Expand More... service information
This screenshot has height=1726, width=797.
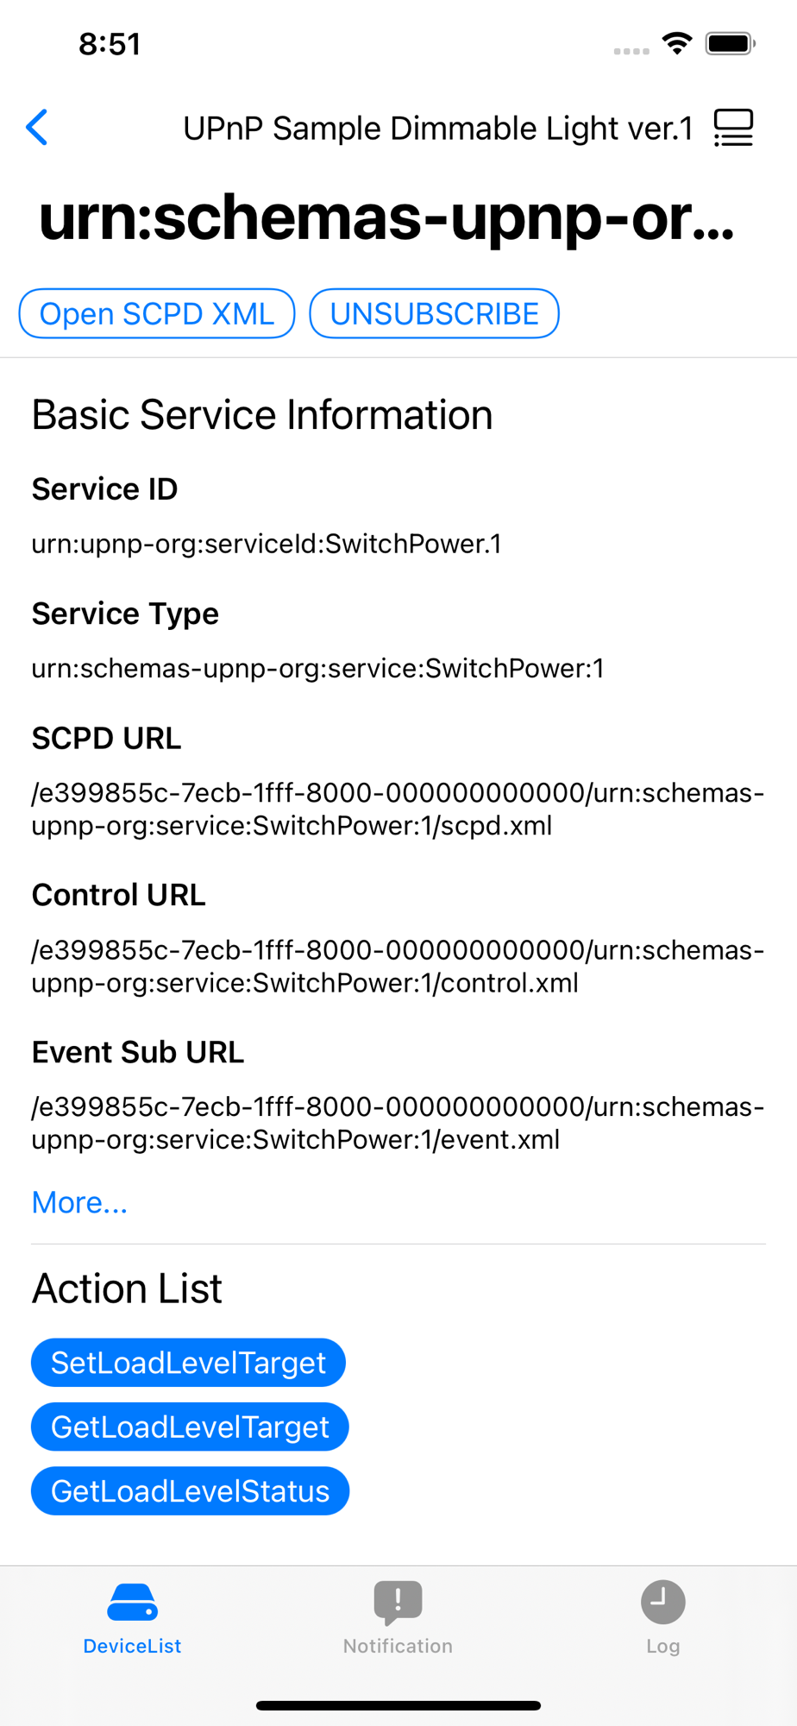79,1202
